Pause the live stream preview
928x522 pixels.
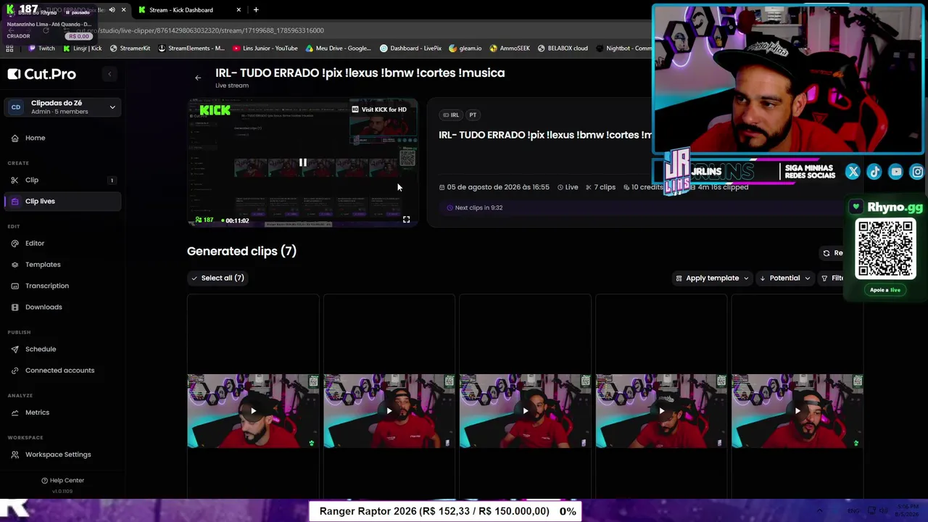click(303, 162)
